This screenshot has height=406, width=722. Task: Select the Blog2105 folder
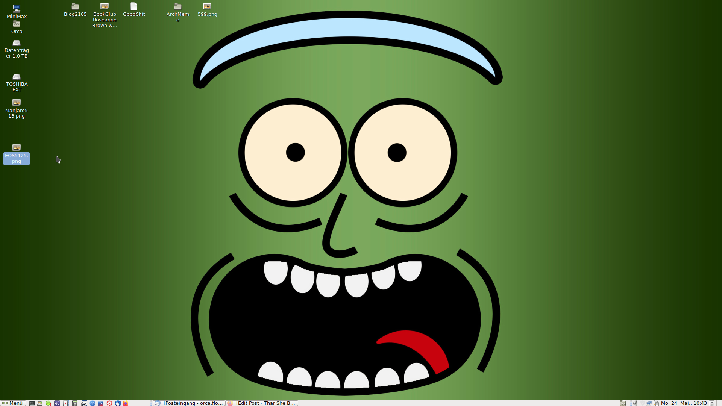coord(75,10)
